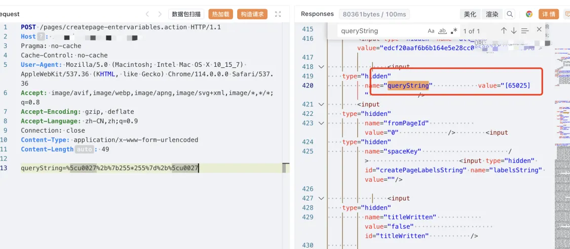Click the 热加载 button
The height and width of the screenshot is (249, 570).
click(x=221, y=14)
